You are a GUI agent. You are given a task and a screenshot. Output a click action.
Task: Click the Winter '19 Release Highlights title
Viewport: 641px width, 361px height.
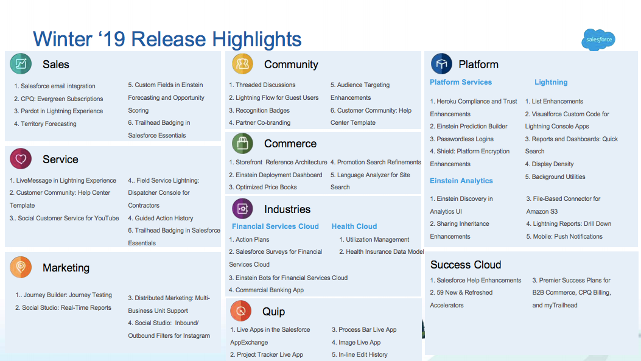167,39
